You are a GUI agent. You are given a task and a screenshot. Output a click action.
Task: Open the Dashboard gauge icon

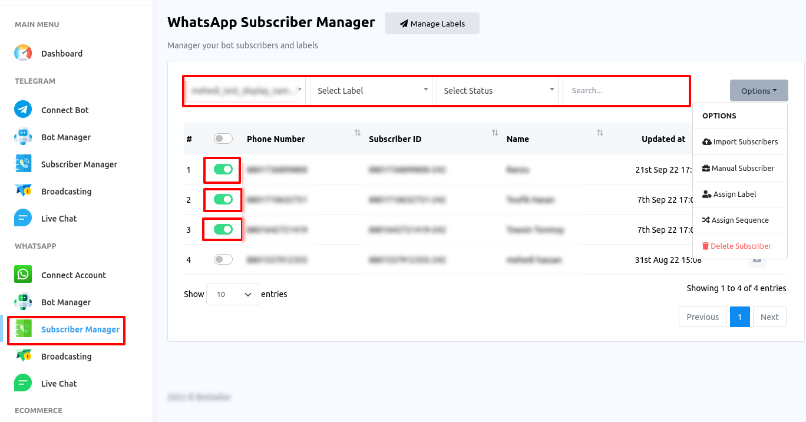pos(23,53)
